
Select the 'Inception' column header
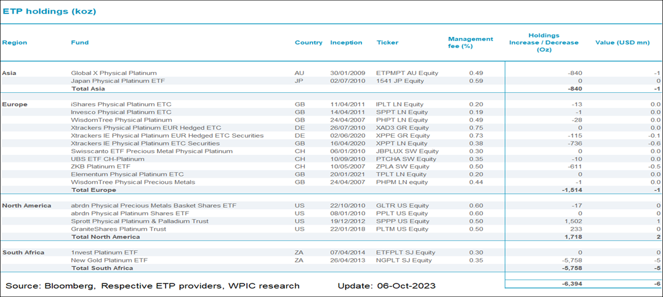tap(346, 42)
